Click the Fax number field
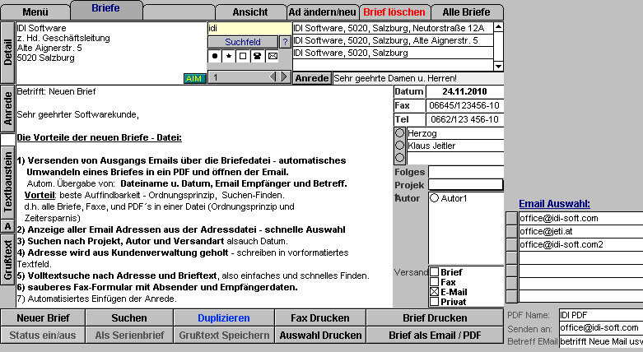Screen dimensions: 643x352 coord(464,106)
